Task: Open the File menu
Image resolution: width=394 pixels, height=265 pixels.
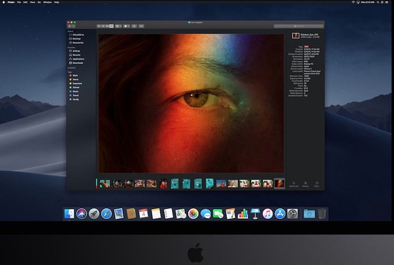Action: [x=19, y=2]
